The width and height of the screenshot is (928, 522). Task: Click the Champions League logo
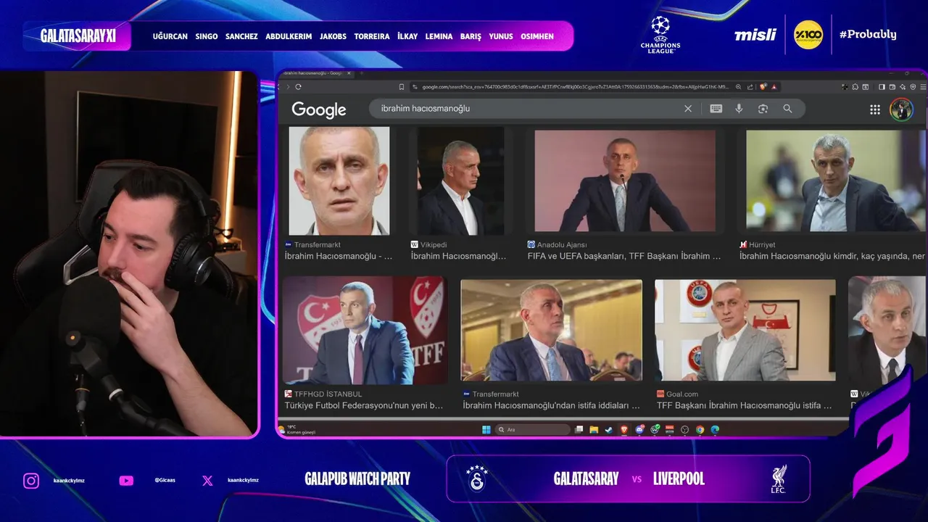click(x=660, y=35)
